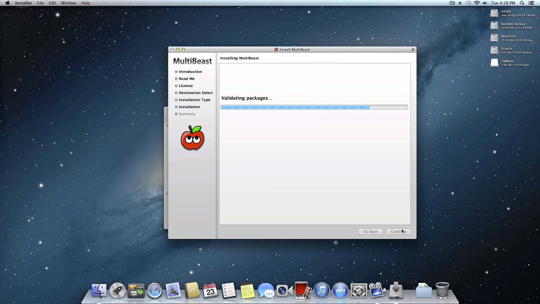Image resolution: width=540 pixels, height=304 pixels.
Task: Open Reminders checklist icon in Dock
Action: coord(229,290)
